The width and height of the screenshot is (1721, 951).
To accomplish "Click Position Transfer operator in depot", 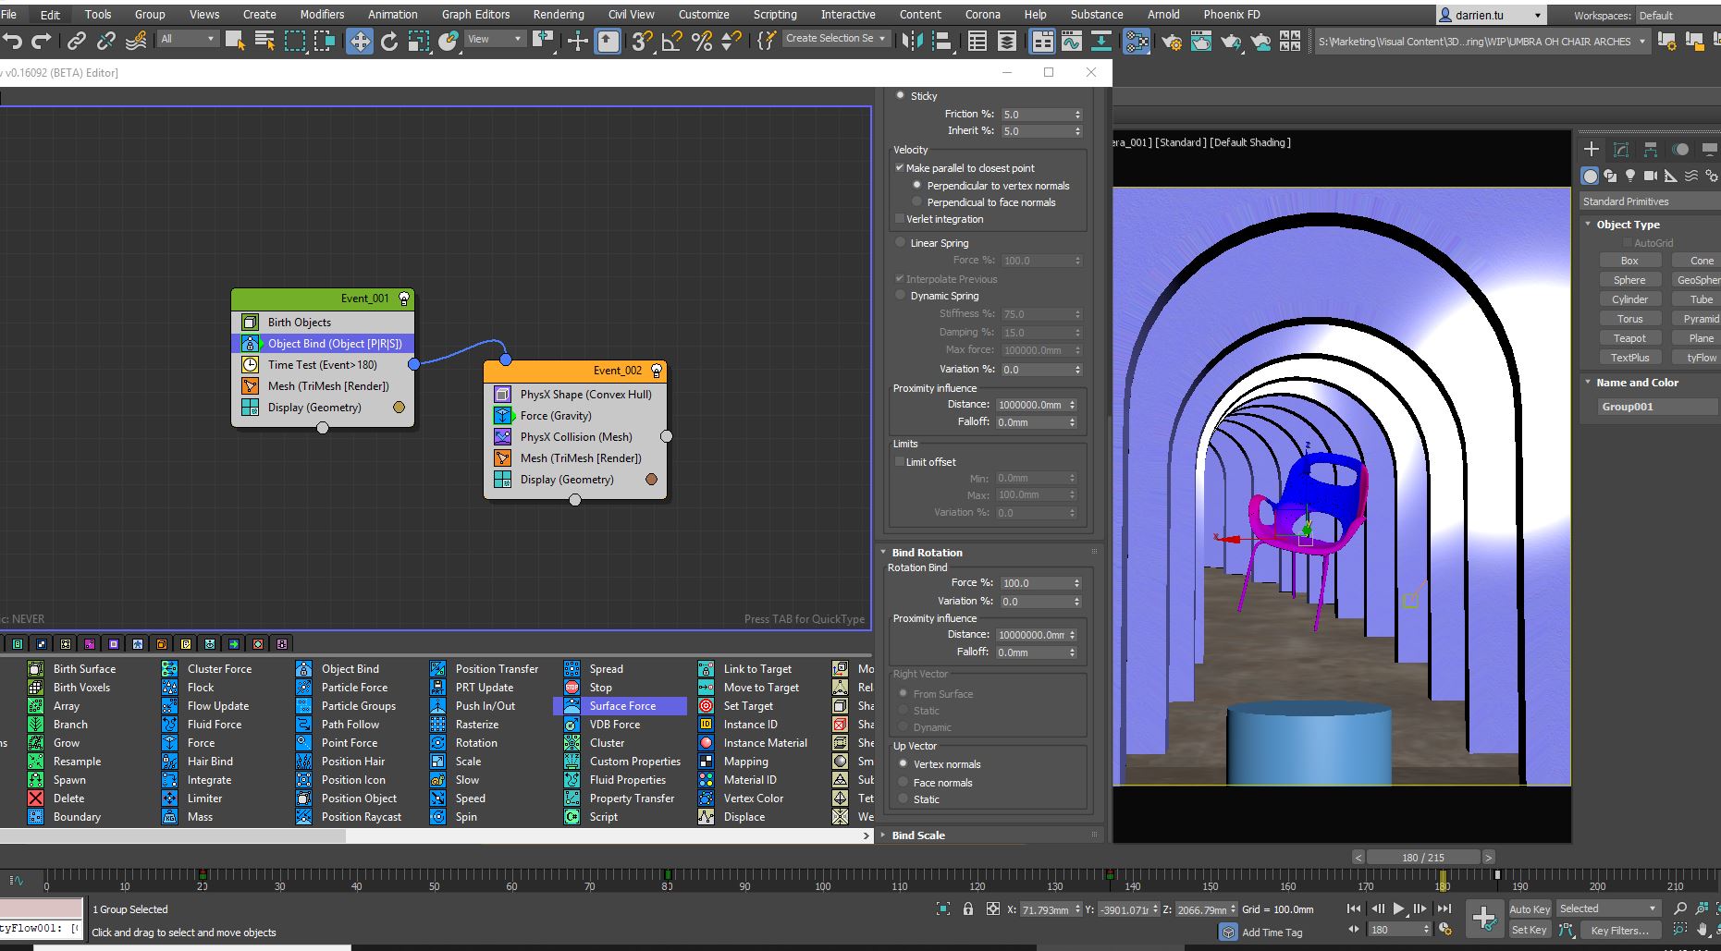I will pos(485,669).
